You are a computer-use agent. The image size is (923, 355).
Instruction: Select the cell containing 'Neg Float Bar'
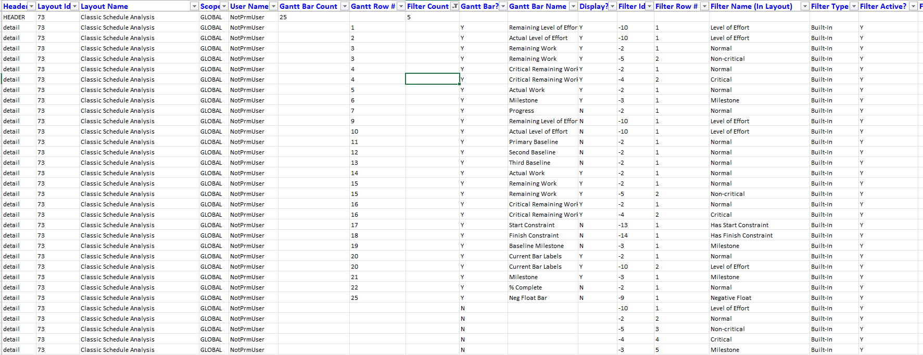tap(528, 298)
